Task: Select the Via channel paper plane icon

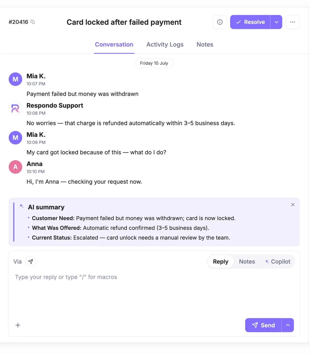Action: click(31, 261)
